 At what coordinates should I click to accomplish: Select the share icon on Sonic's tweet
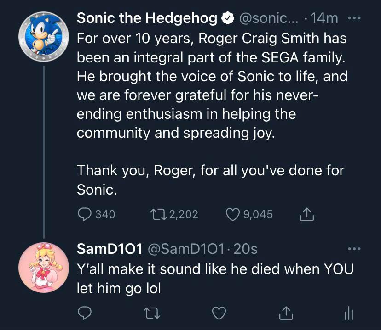(307, 214)
